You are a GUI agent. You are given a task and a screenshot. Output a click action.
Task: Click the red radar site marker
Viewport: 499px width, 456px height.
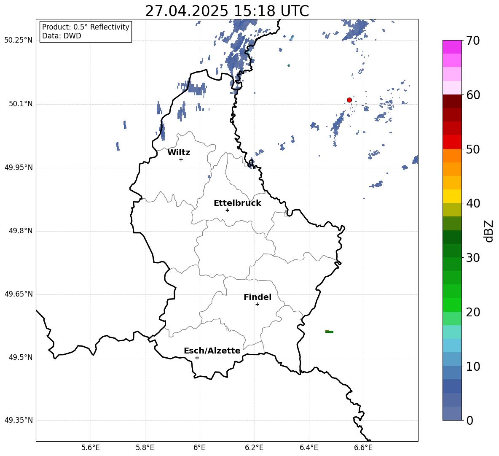click(349, 100)
